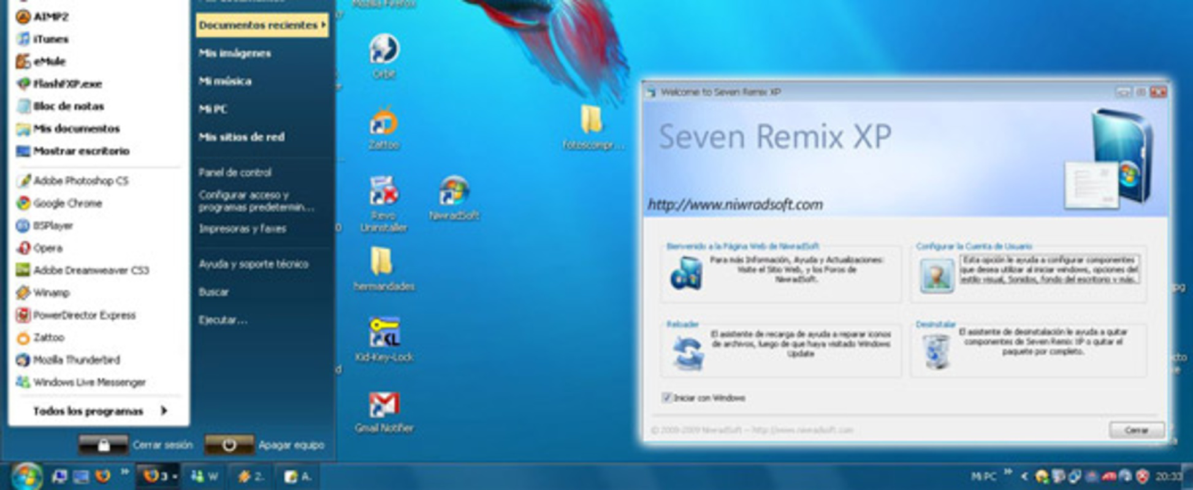1193x490 pixels.
Task: Toggle the Iniciar con Windows checkbox
Action: pyautogui.click(x=667, y=398)
